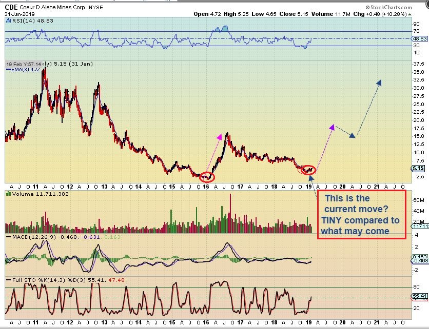Click the Low 4.65 value in the header
The height and width of the screenshot is (329, 429).
coord(264,14)
